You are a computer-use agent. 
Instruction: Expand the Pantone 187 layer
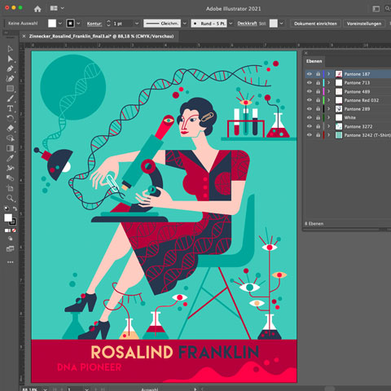(x=329, y=74)
